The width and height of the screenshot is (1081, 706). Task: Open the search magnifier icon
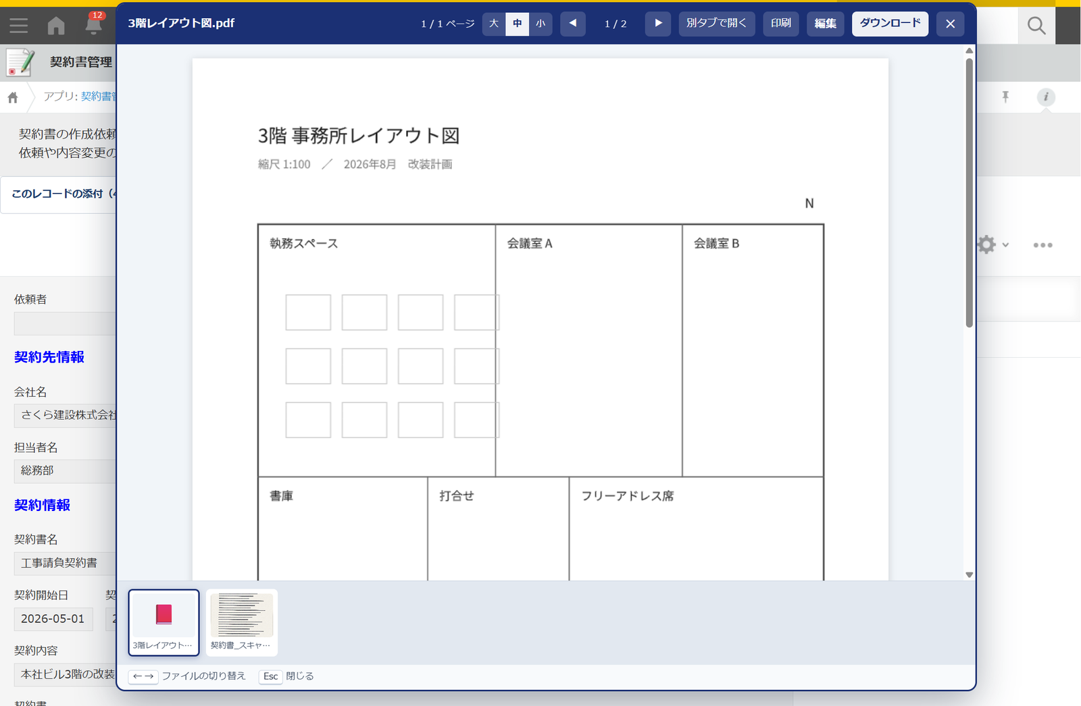coord(1036,26)
